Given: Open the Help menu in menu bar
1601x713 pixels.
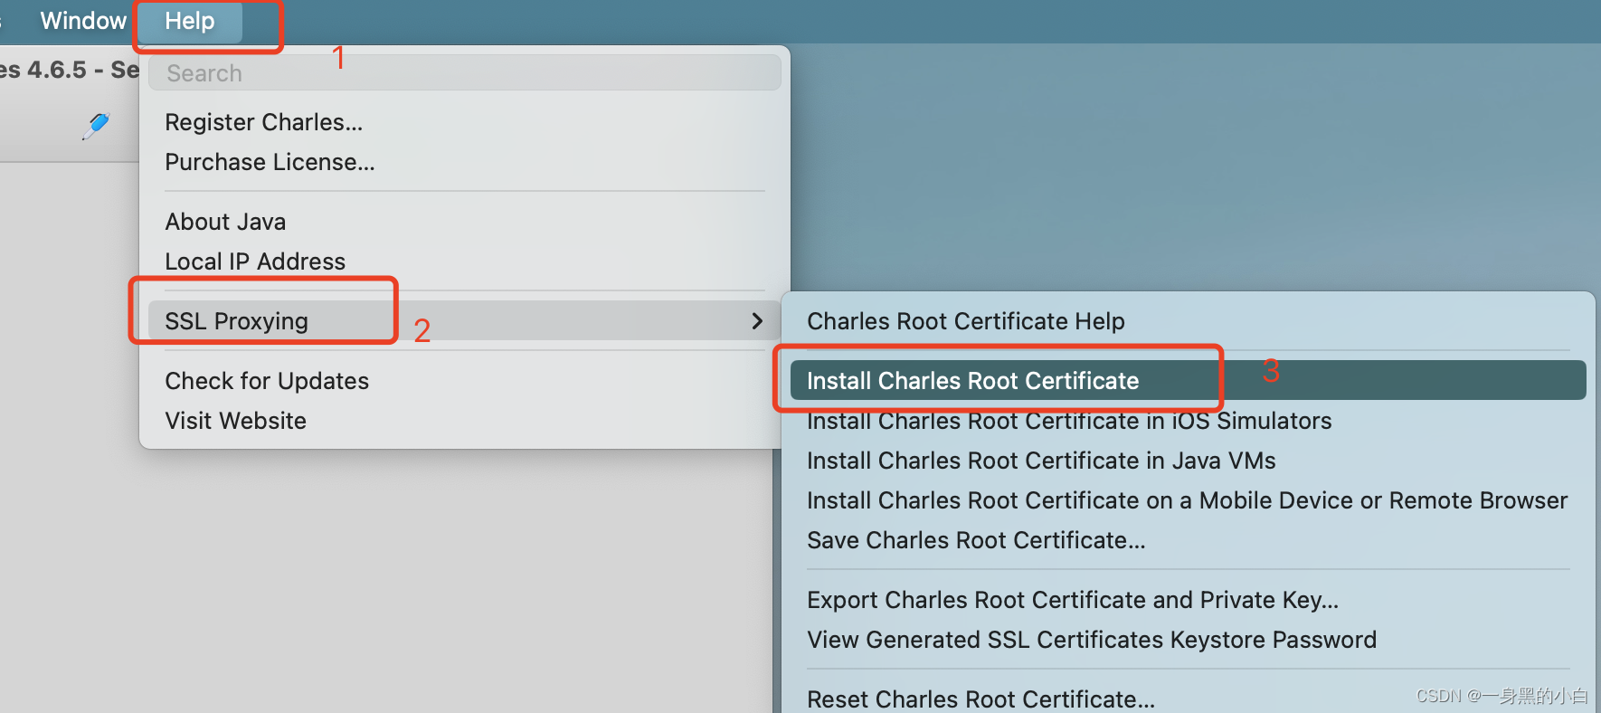Looking at the screenshot, I should click(190, 21).
